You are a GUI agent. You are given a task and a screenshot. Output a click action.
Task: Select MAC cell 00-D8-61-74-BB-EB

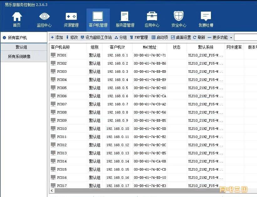point(150,72)
